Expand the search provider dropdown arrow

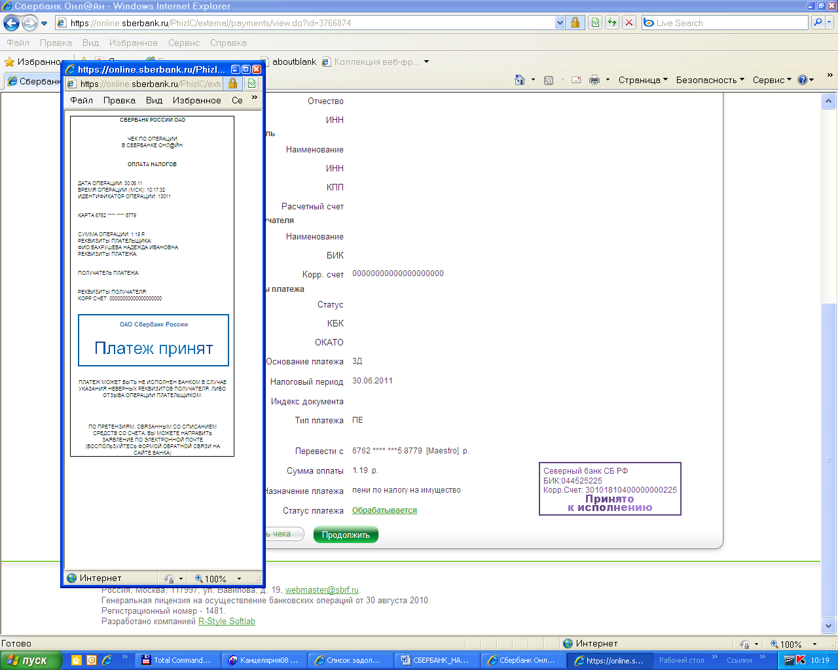(x=829, y=23)
